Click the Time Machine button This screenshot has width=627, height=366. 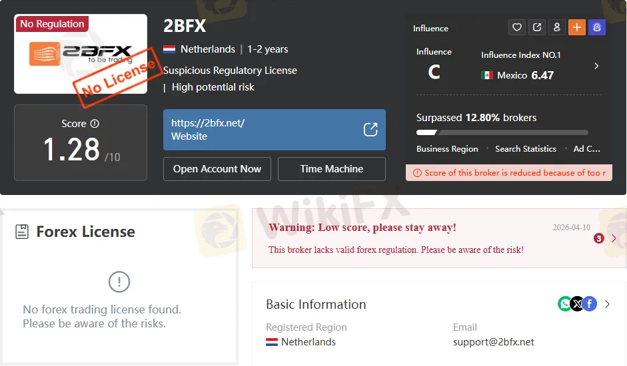[x=332, y=169]
